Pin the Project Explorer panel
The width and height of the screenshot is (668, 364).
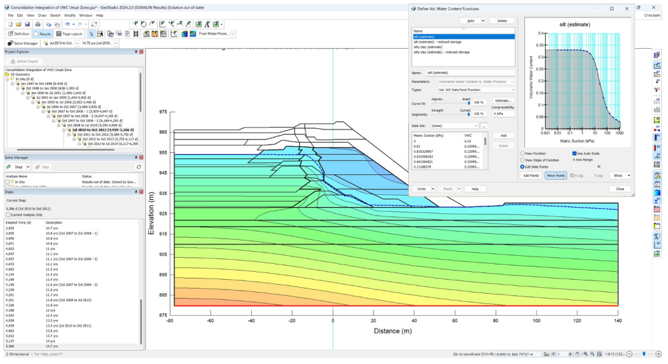point(136,51)
